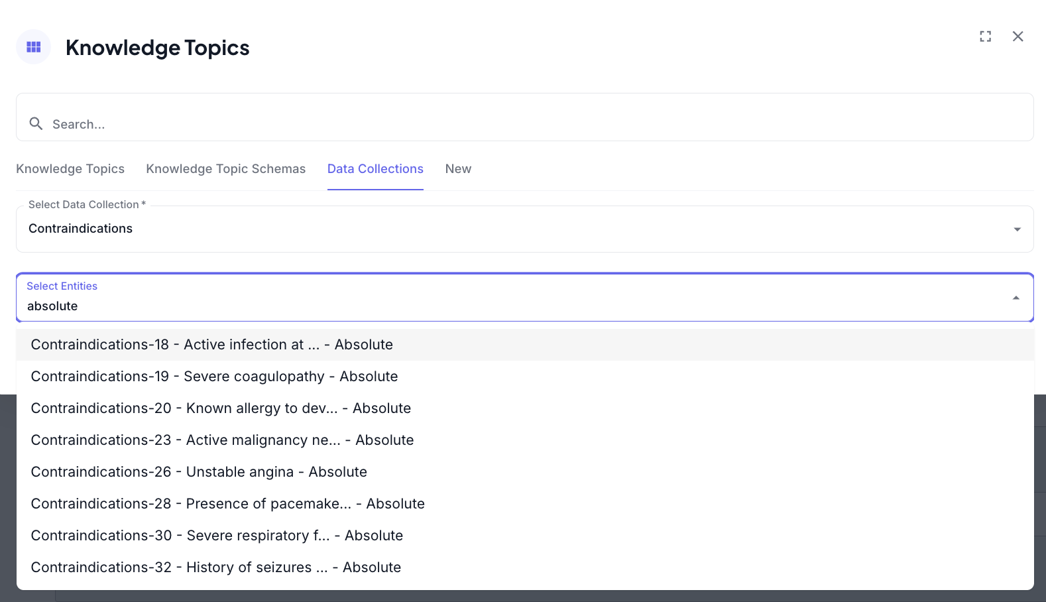1046x602 pixels.
Task: Click the Knowledge Topics grid icon
Action: [33, 47]
